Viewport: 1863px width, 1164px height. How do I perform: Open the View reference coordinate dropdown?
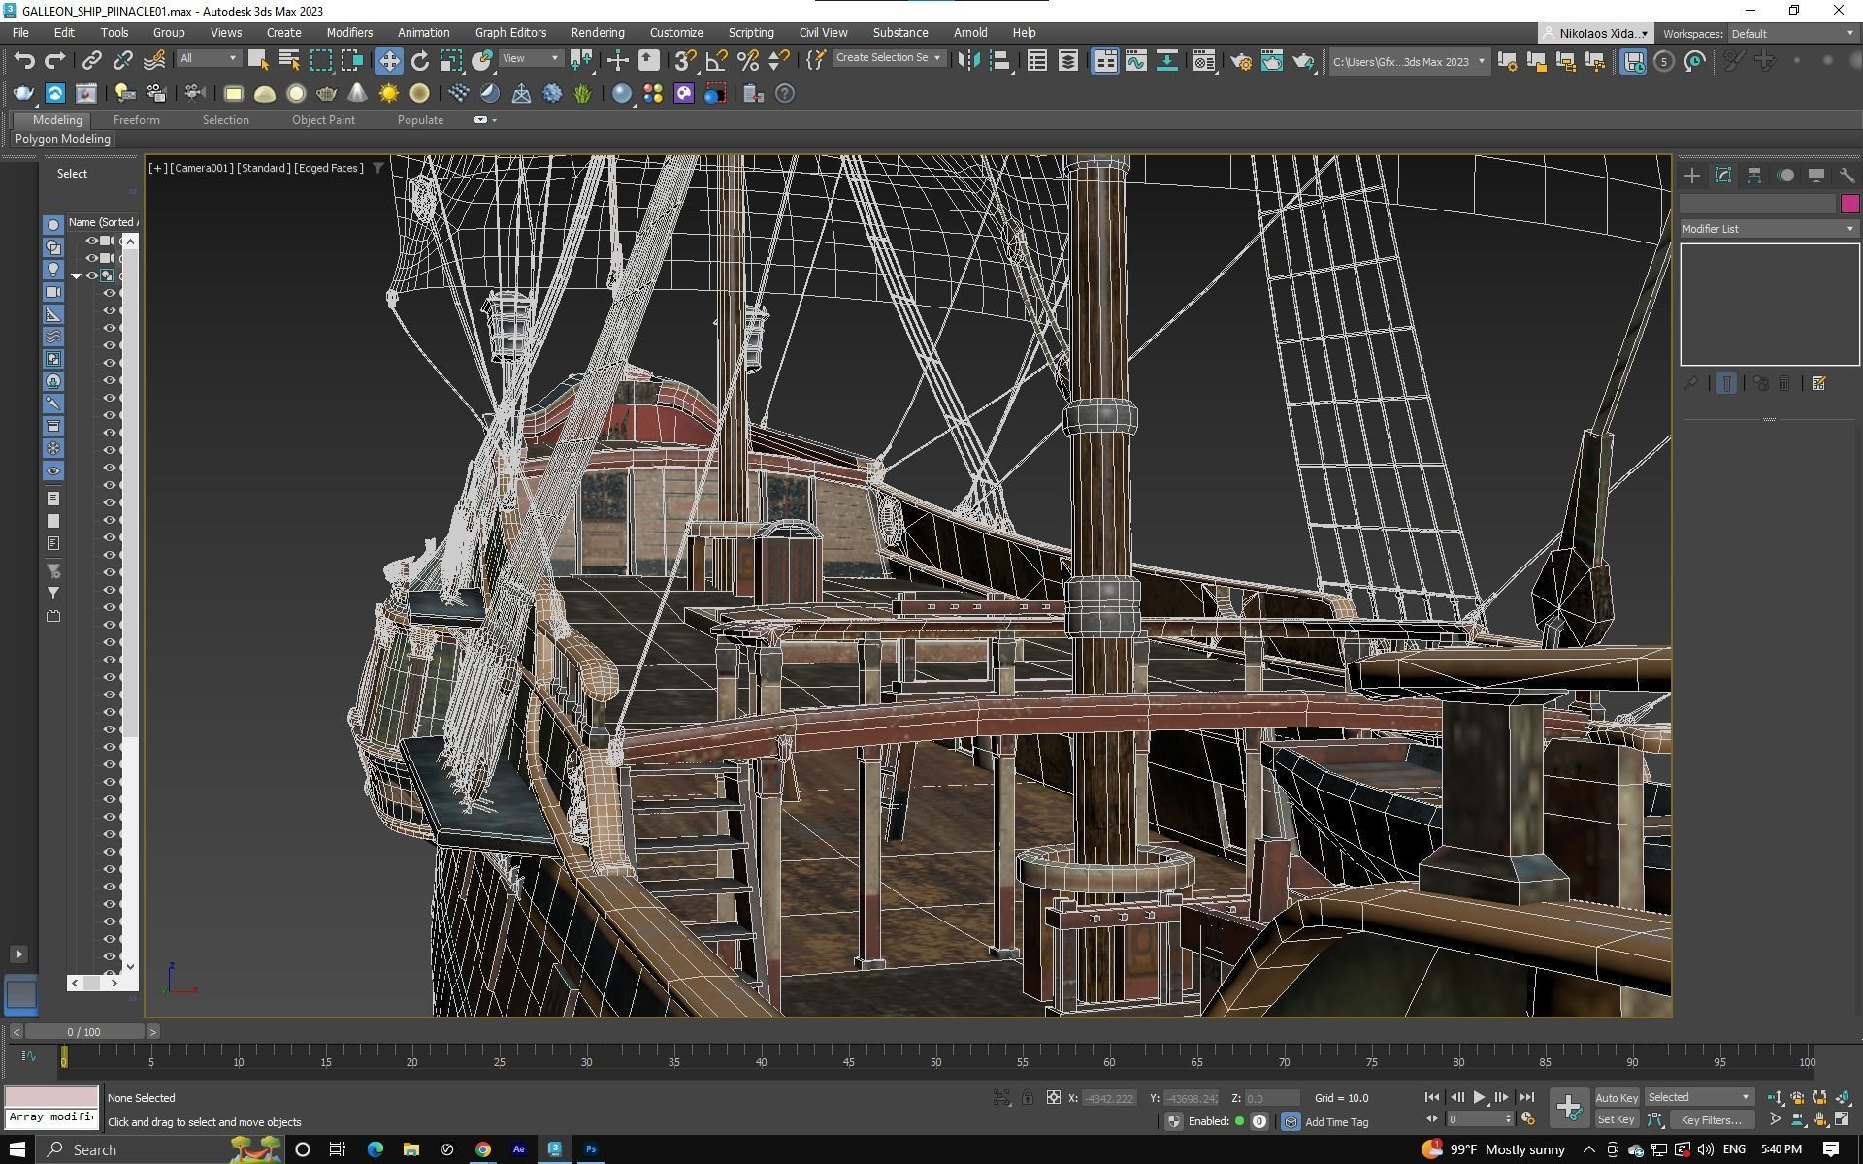pos(530,59)
